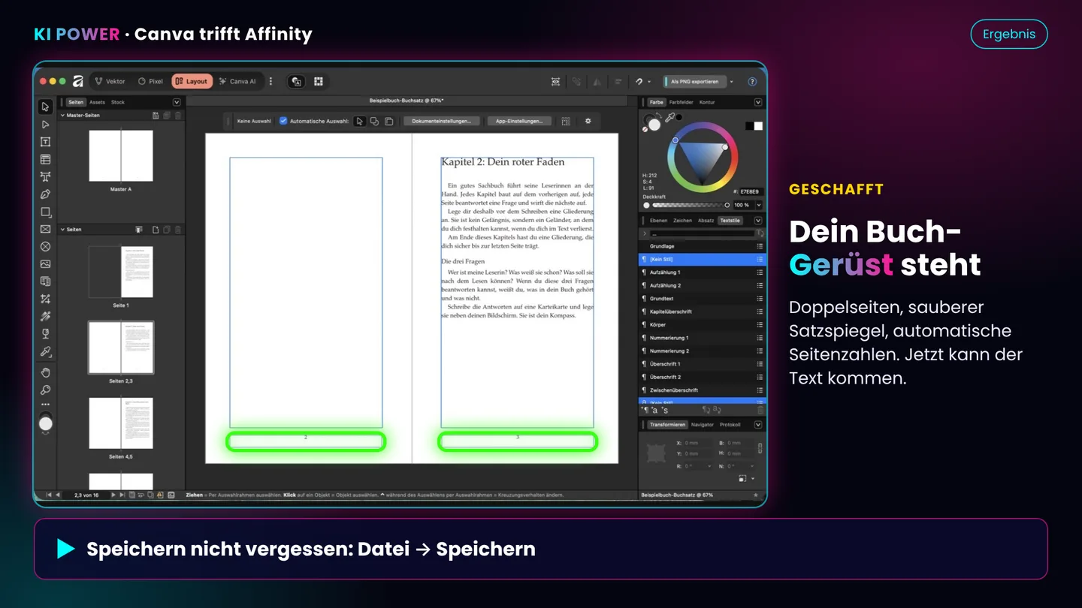Switch to the Ebenen tab

click(658, 221)
